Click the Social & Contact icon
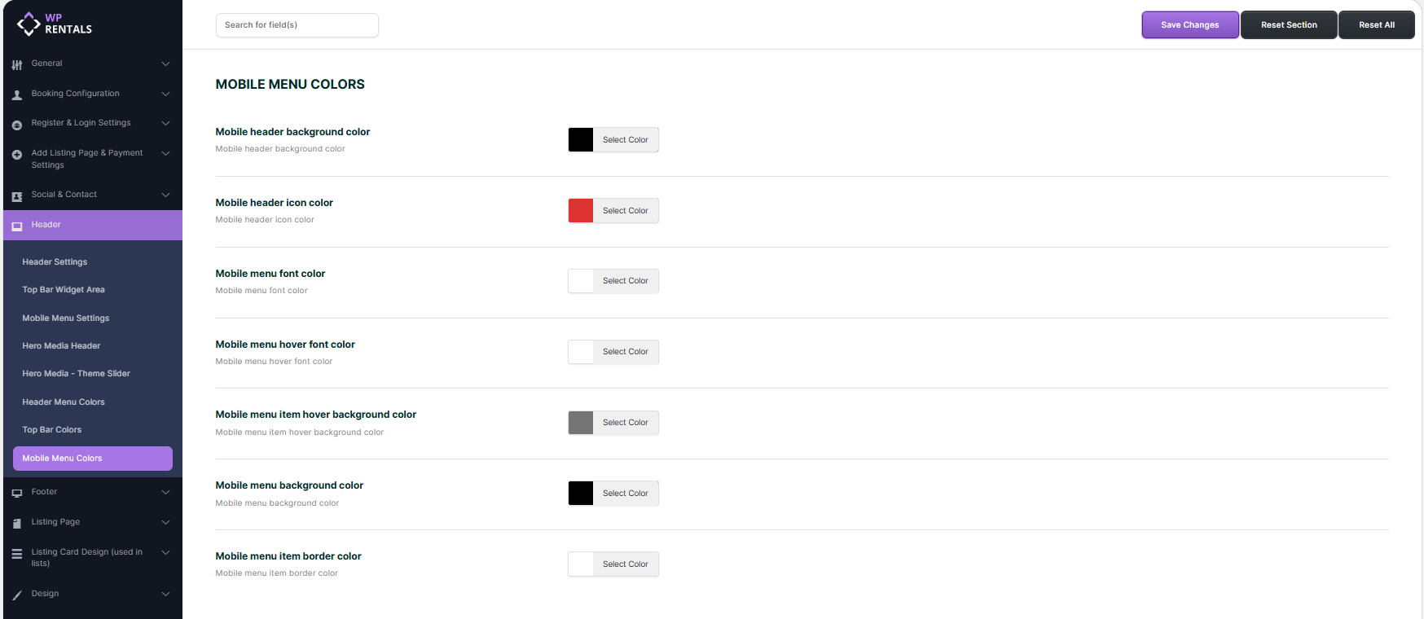Screen dimensions: 1424x619 (17, 196)
